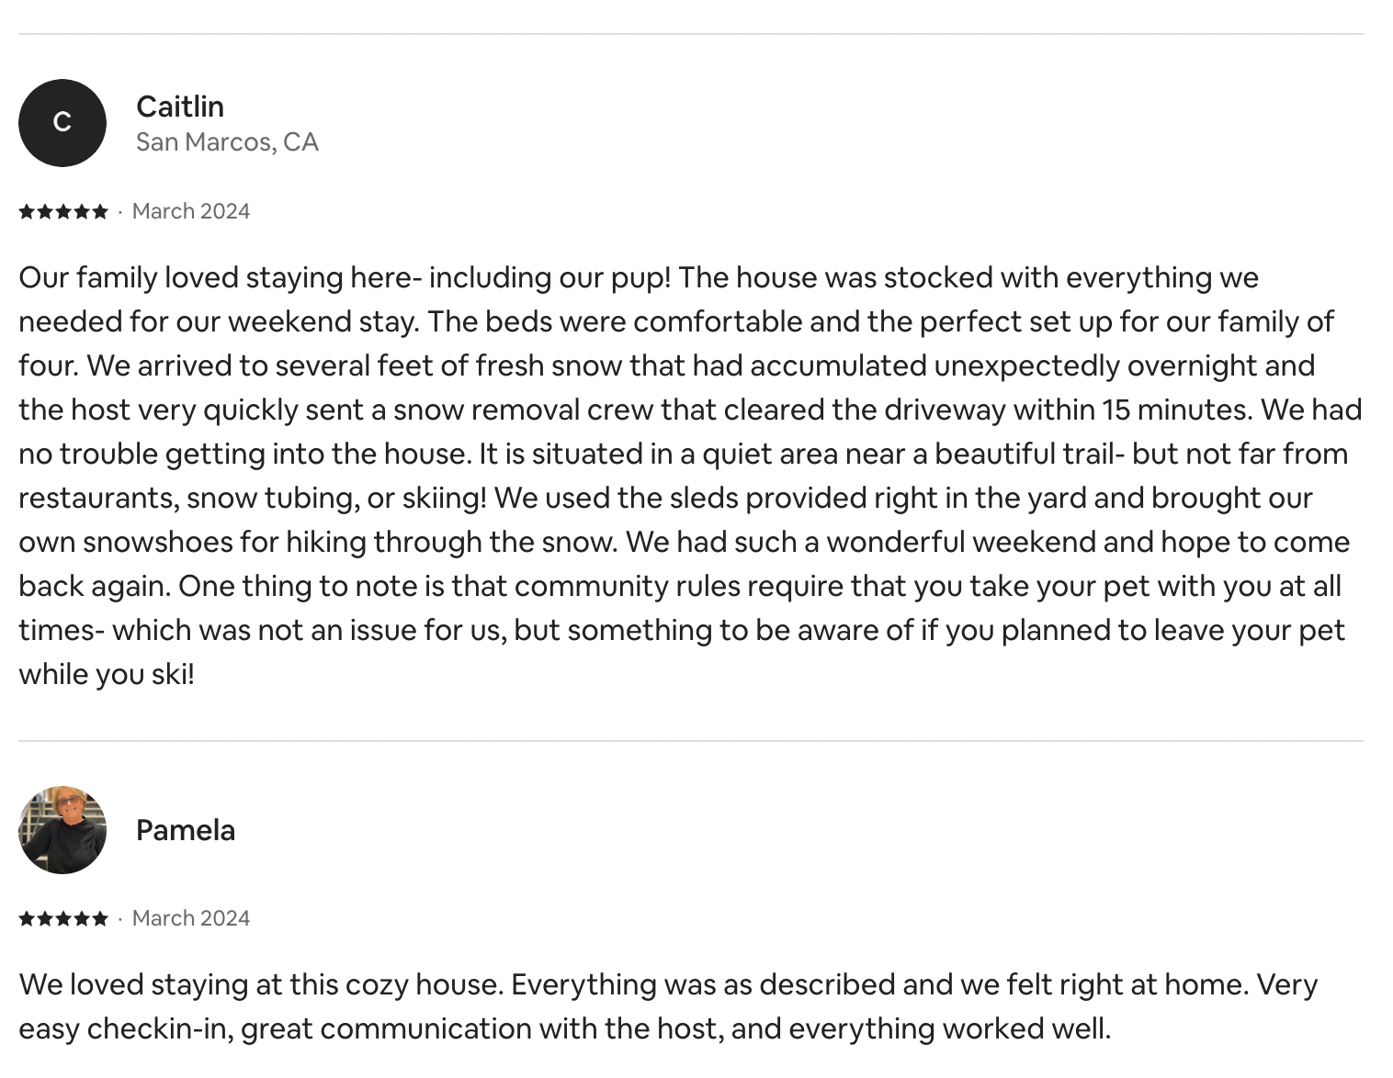Image resolution: width=1393 pixels, height=1078 pixels.
Task: Click the text 'We loved staying at this cozy house'
Action: (x=261, y=984)
